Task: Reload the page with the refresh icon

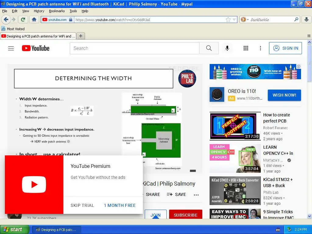Action: click(x=23, y=19)
